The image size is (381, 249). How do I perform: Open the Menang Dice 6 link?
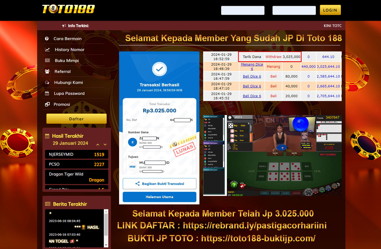[x=252, y=66]
